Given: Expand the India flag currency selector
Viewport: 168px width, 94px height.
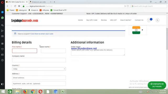Looking at the screenshot, I should click(x=138, y=30).
